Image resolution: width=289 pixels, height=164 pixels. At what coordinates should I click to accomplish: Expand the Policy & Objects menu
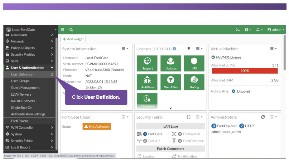29,48
